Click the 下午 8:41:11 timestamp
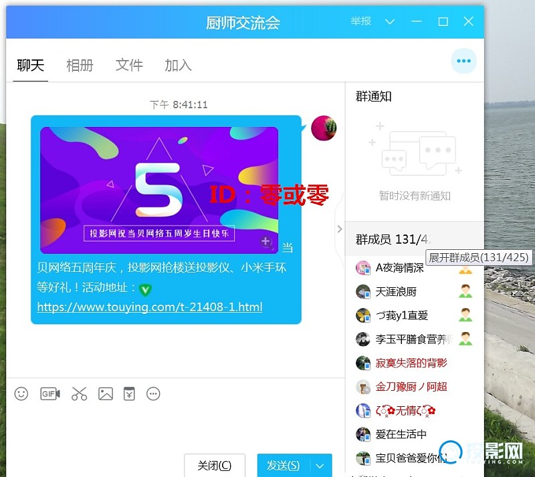Screen dimensions: 535x477 tap(179, 104)
